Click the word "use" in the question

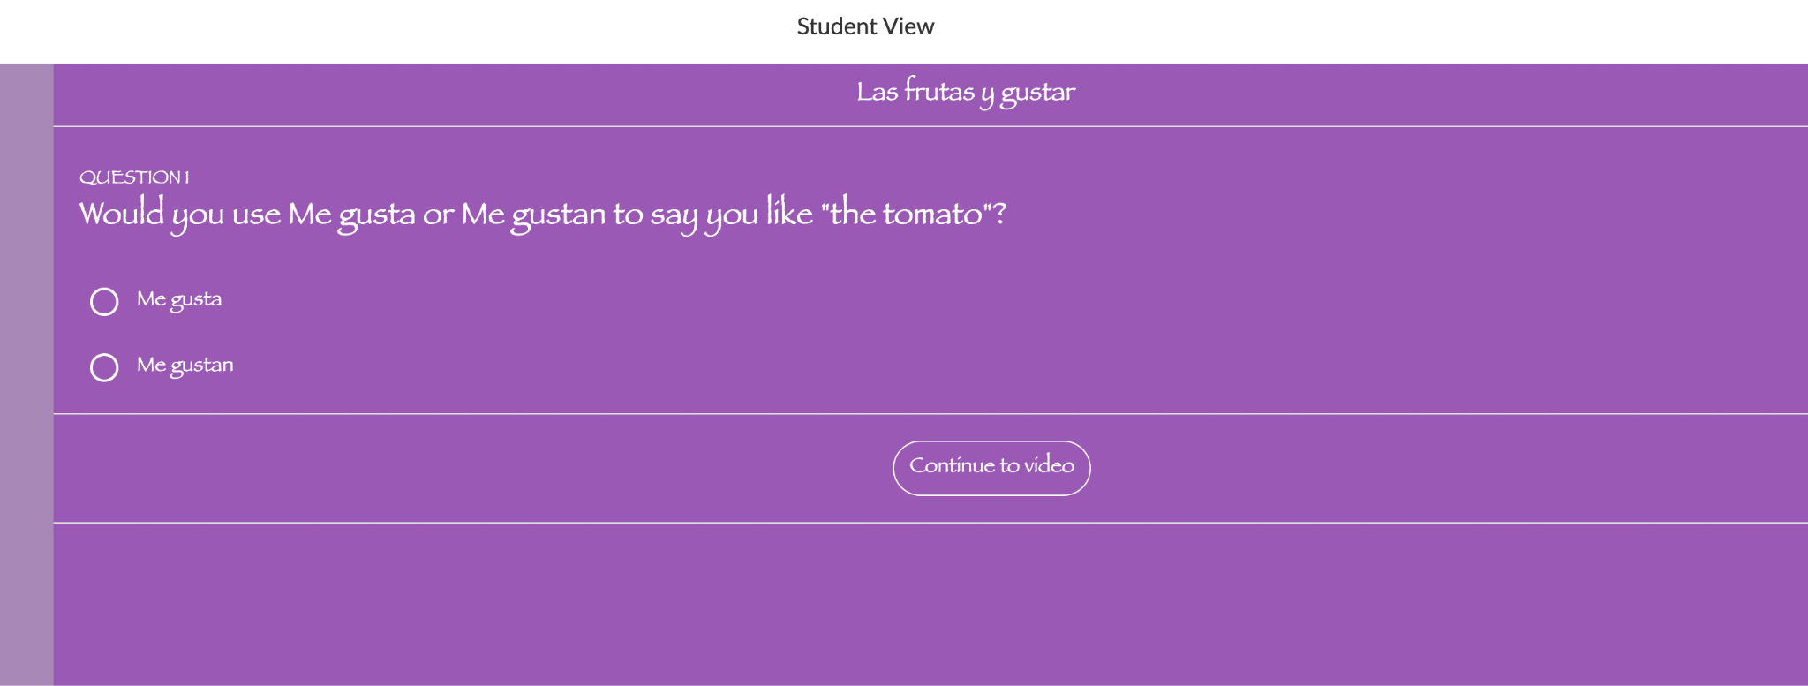[x=256, y=215]
